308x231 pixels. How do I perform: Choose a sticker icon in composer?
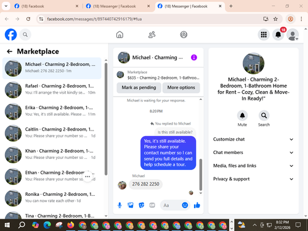point(141,205)
